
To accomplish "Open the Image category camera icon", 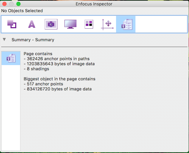I will (51, 24).
